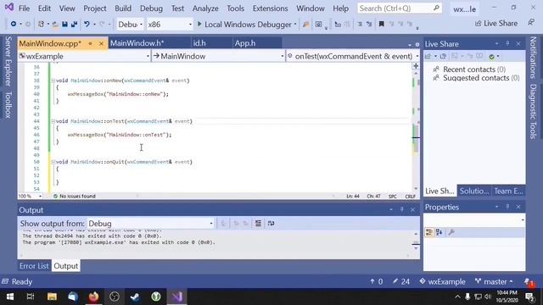This screenshot has width=543, height=305.
Task: Click the Comment out selection icon
Action: (x=360, y=25)
